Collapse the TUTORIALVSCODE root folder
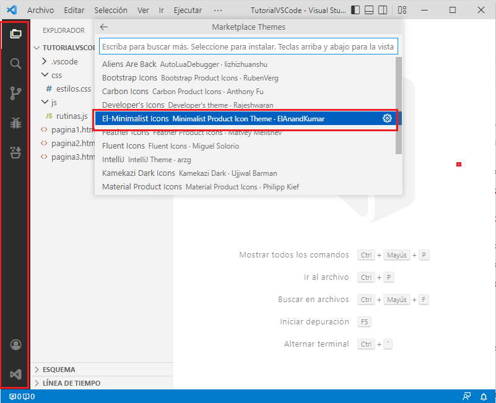496x403 pixels. coord(64,48)
